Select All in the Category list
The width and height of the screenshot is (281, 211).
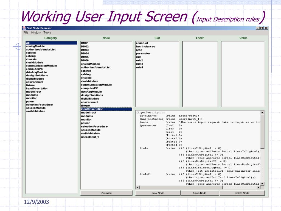pyautogui.click(x=51, y=43)
